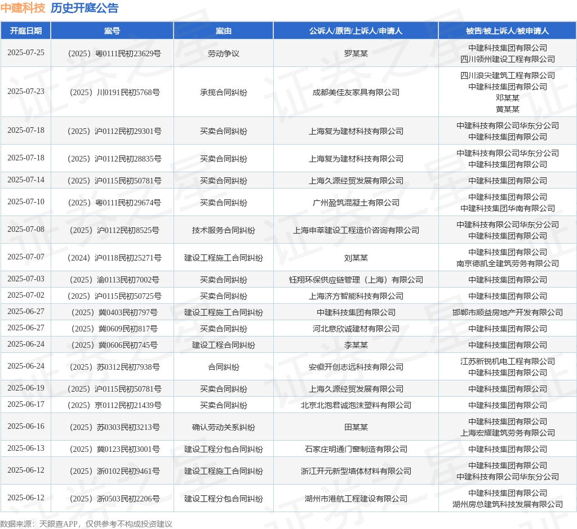Click date cell 2025-07-25
577x529 pixels.
point(26,52)
